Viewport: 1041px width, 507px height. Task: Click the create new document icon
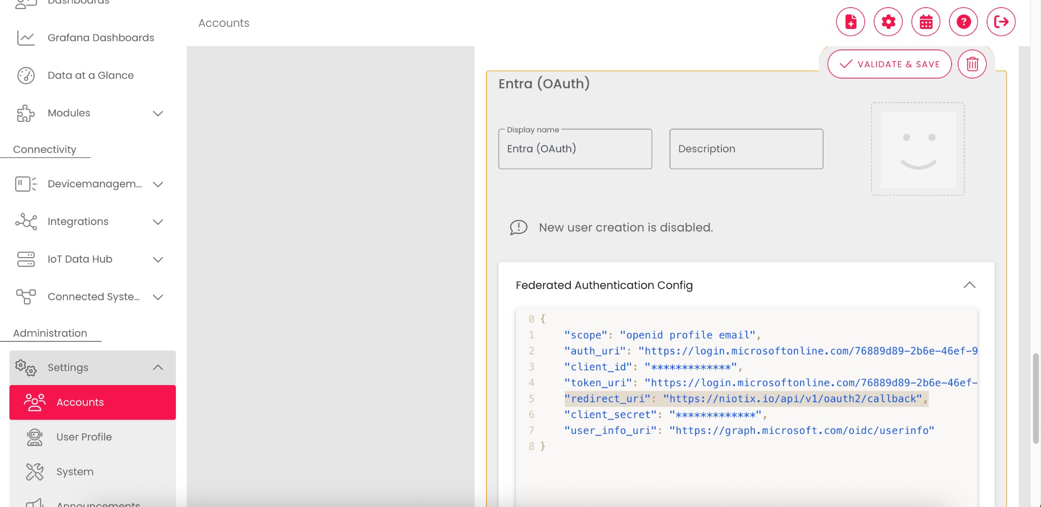tap(850, 21)
